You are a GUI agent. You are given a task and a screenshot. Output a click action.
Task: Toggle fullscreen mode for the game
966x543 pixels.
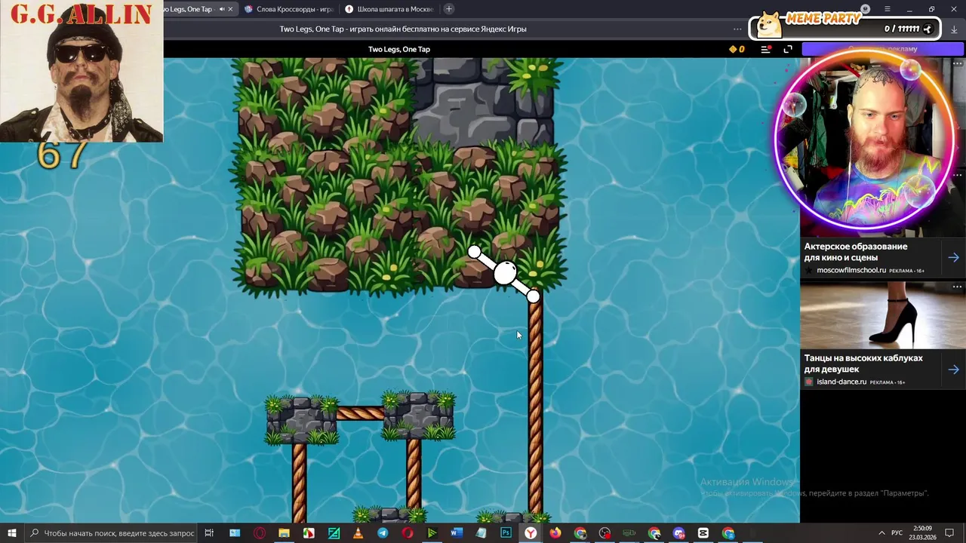[788, 49]
